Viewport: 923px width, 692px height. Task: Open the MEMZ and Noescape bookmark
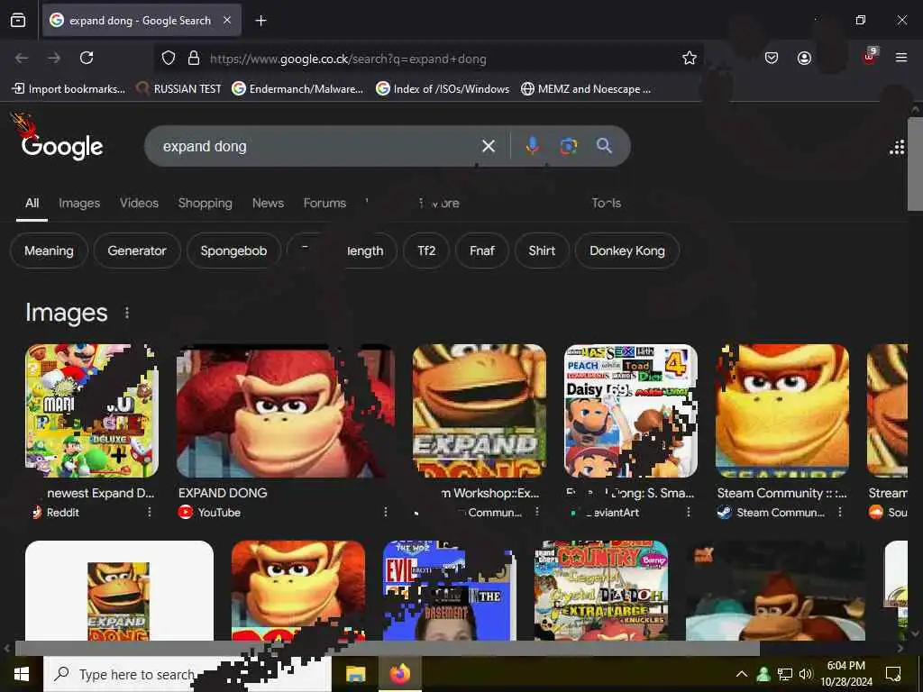(x=586, y=89)
